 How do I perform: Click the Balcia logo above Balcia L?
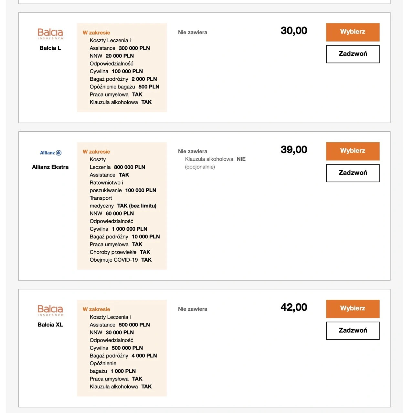(50, 34)
